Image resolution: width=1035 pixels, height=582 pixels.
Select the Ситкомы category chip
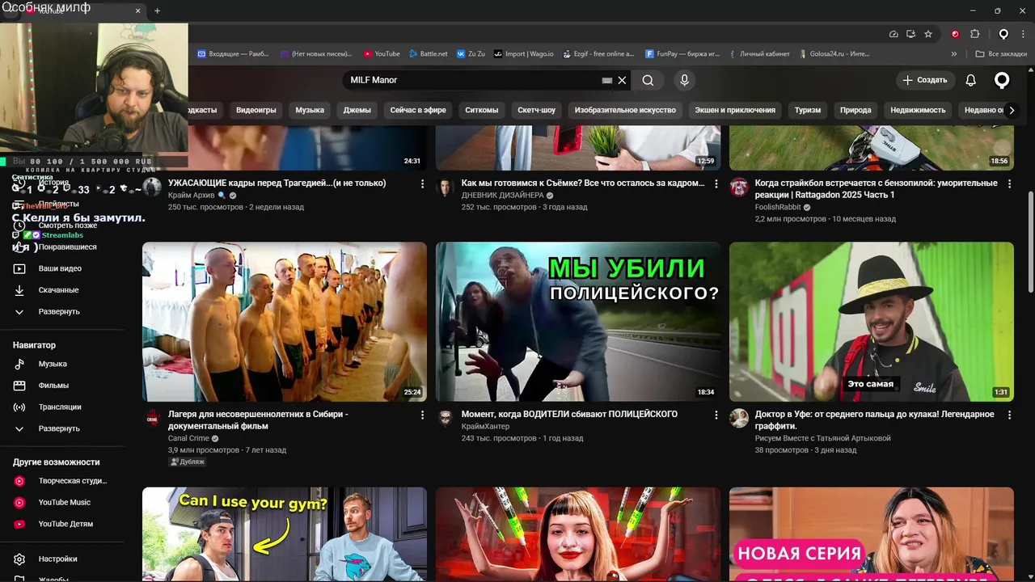tap(482, 110)
